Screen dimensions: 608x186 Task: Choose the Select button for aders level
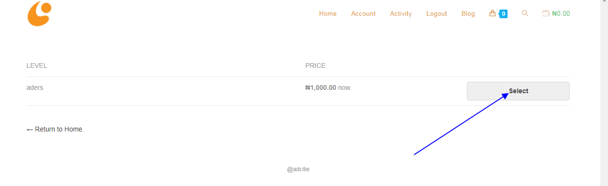click(x=518, y=91)
